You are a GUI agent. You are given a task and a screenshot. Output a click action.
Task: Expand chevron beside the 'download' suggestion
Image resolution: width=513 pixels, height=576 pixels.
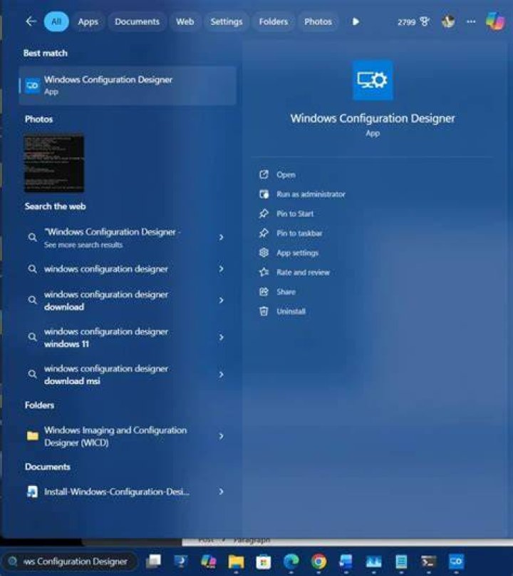click(221, 300)
